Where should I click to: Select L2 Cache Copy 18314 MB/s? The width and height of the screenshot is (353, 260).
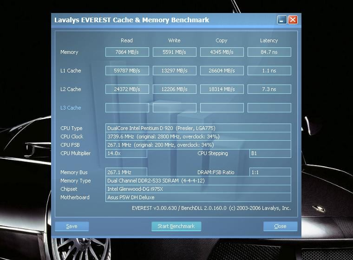pyautogui.click(x=222, y=89)
